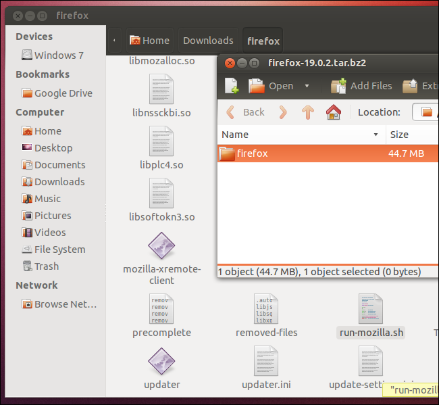
Task: Open Desktop in sidebar
Action: [x=47, y=148]
